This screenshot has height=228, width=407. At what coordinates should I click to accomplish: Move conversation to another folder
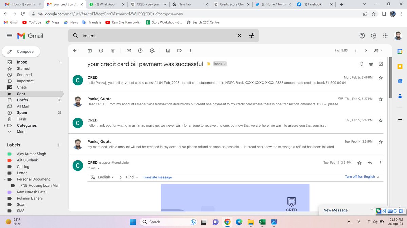168,51
